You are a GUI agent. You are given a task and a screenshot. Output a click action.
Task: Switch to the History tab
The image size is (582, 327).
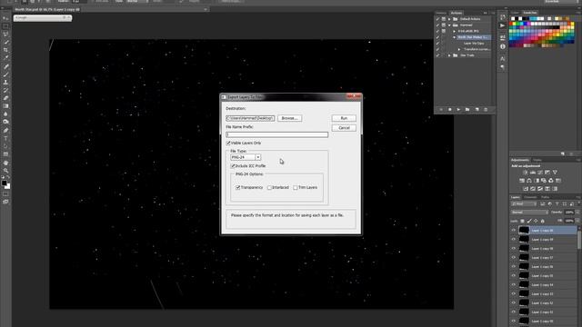point(441,13)
